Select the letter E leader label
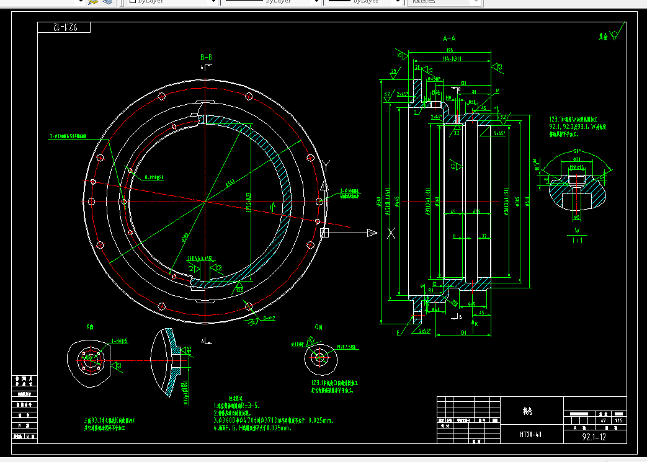 (x=399, y=333)
